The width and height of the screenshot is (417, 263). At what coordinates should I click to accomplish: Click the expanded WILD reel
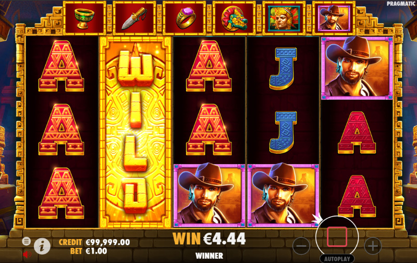coord(136,132)
